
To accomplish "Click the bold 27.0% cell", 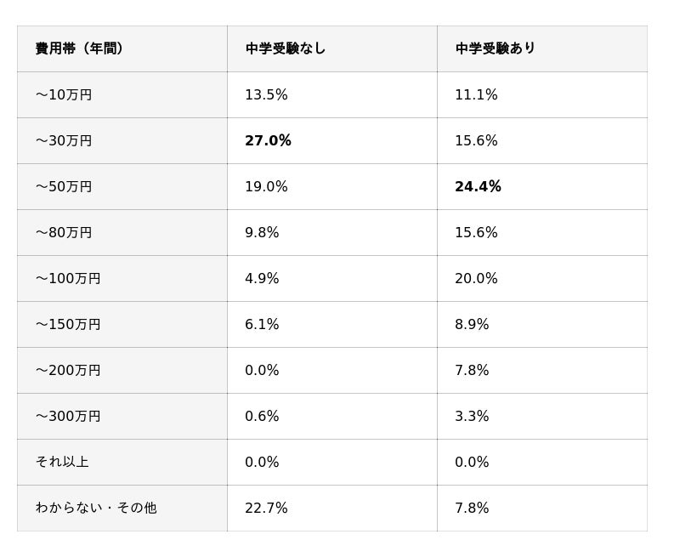I will click(x=268, y=141).
